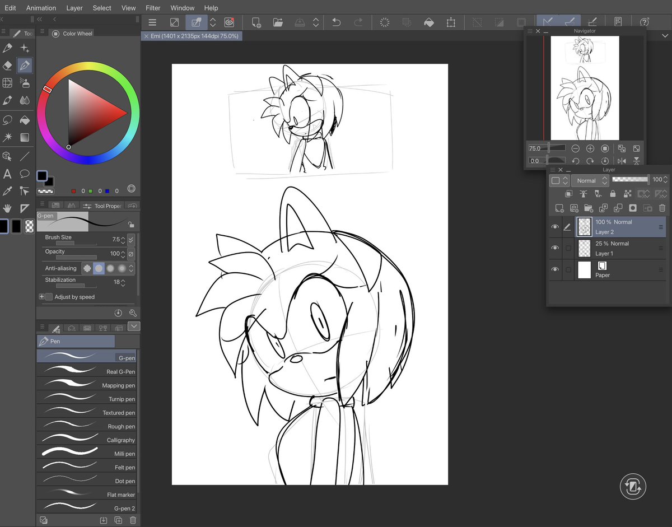The height and width of the screenshot is (527, 672).
Task: Select the Decoration sparkle tool
Action: pyautogui.click(x=25, y=49)
